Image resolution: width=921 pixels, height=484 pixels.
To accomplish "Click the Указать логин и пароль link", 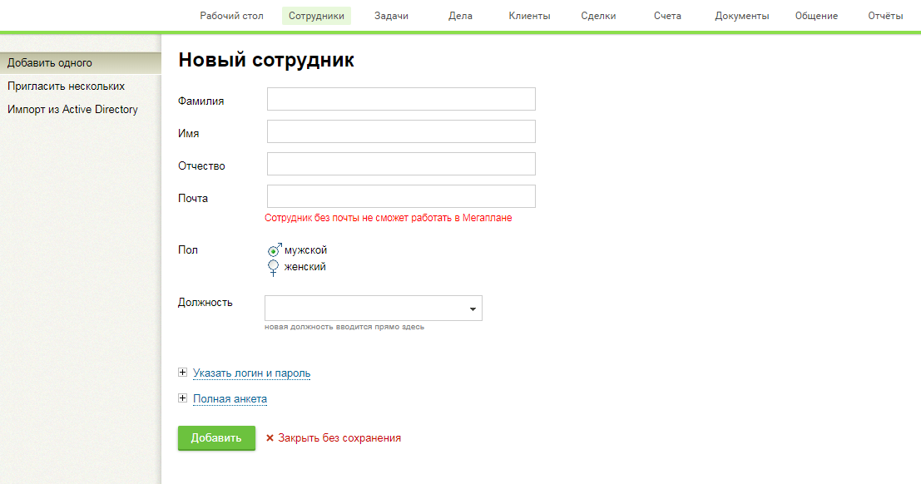I will [251, 373].
